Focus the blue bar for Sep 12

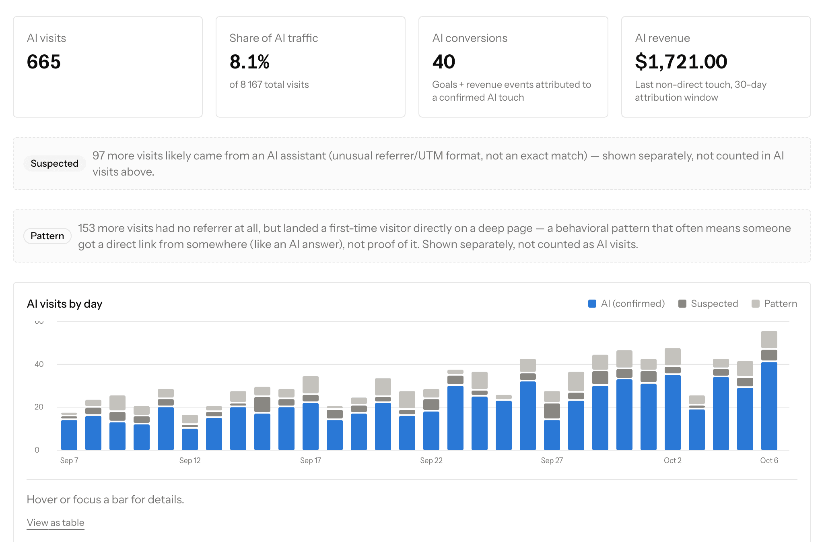click(x=190, y=439)
